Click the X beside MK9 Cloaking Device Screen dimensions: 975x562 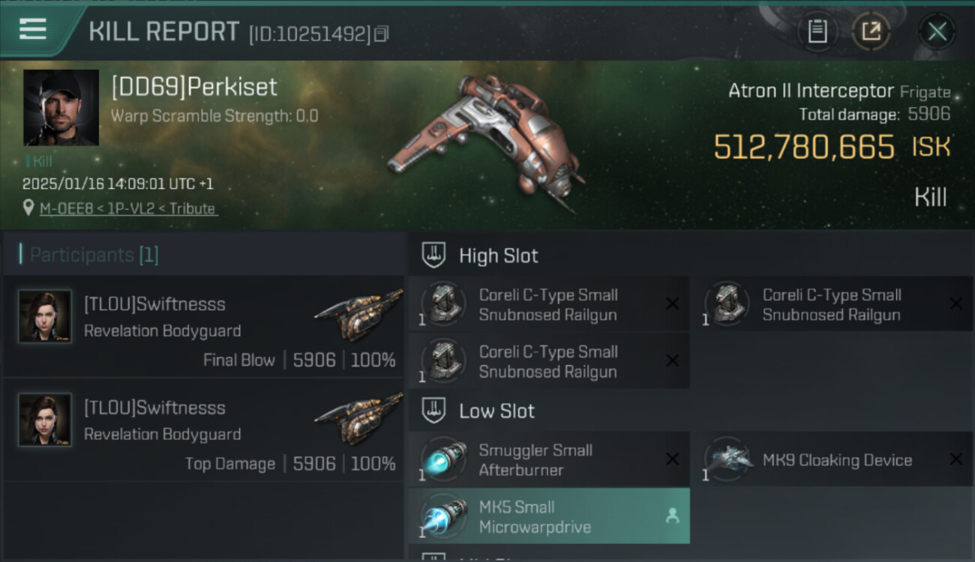956,459
